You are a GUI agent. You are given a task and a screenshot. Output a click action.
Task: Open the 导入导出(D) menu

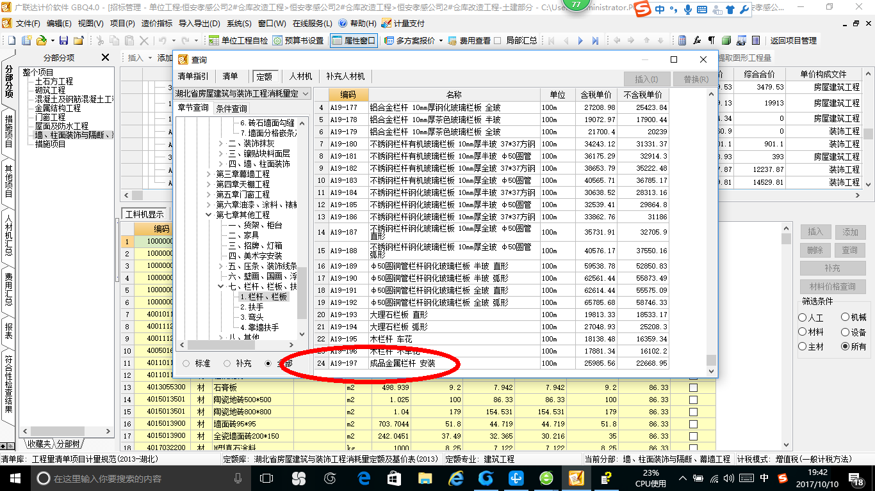click(199, 24)
